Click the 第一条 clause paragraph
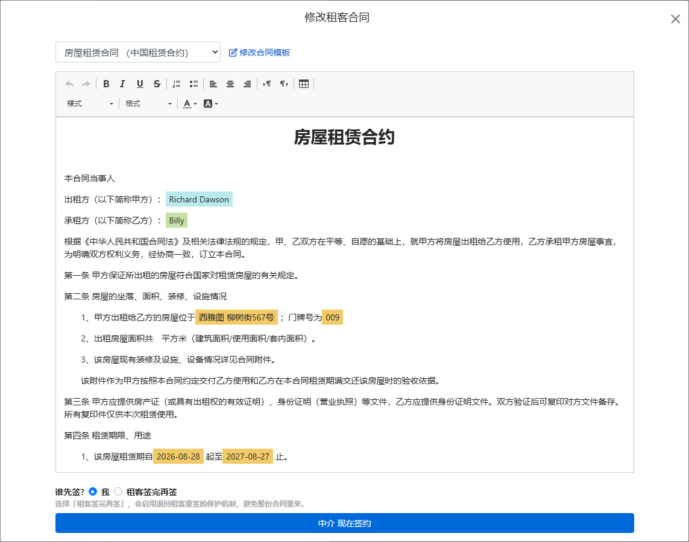 coord(181,275)
